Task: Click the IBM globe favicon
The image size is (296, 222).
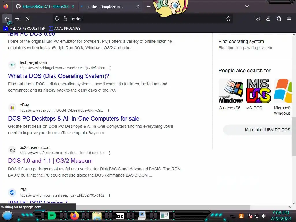Action: pyautogui.click(x=12, y=193)
